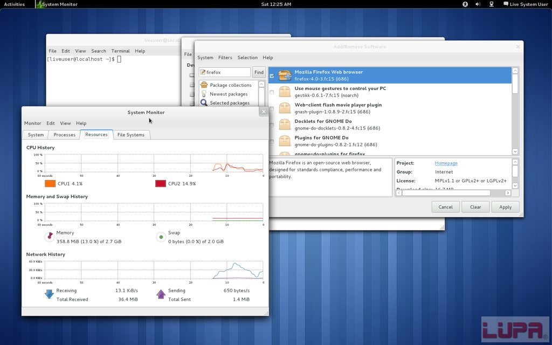
Task: Open the Live System User menu
Action: click(x=526, y=4)
